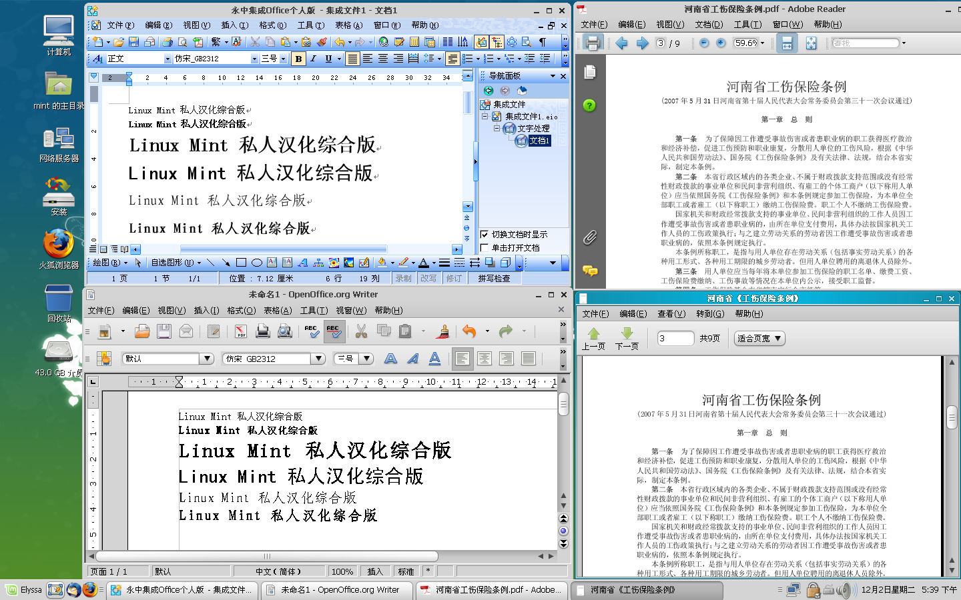This screenshot has width=961, height=600.
Task: Select 文档1 in navigation panel tree
Action: click(x=539, y=141)
